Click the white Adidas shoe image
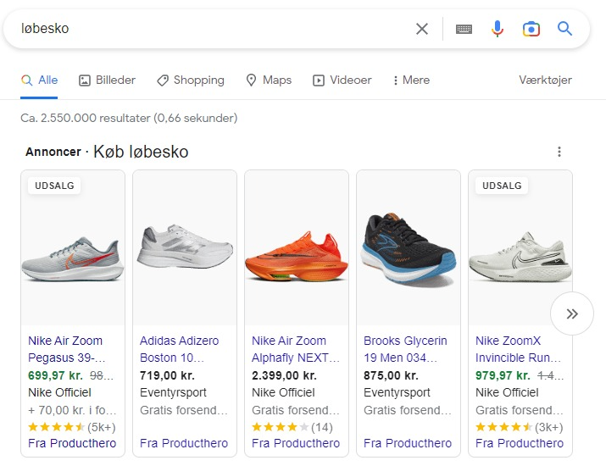 185,247
